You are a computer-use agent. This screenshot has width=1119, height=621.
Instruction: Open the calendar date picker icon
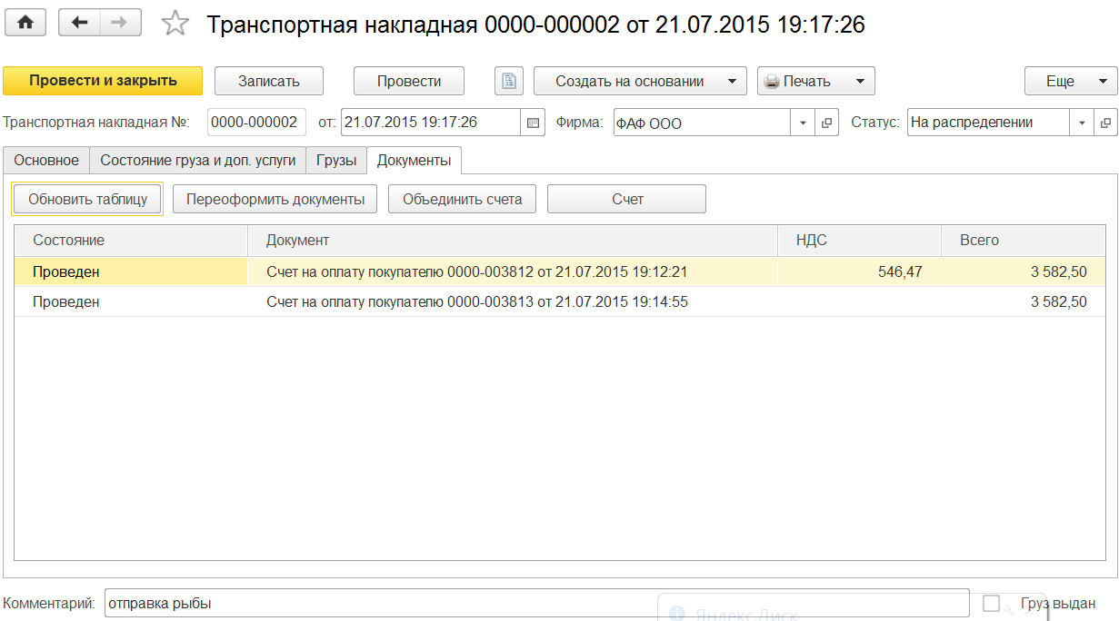point(533,123)
